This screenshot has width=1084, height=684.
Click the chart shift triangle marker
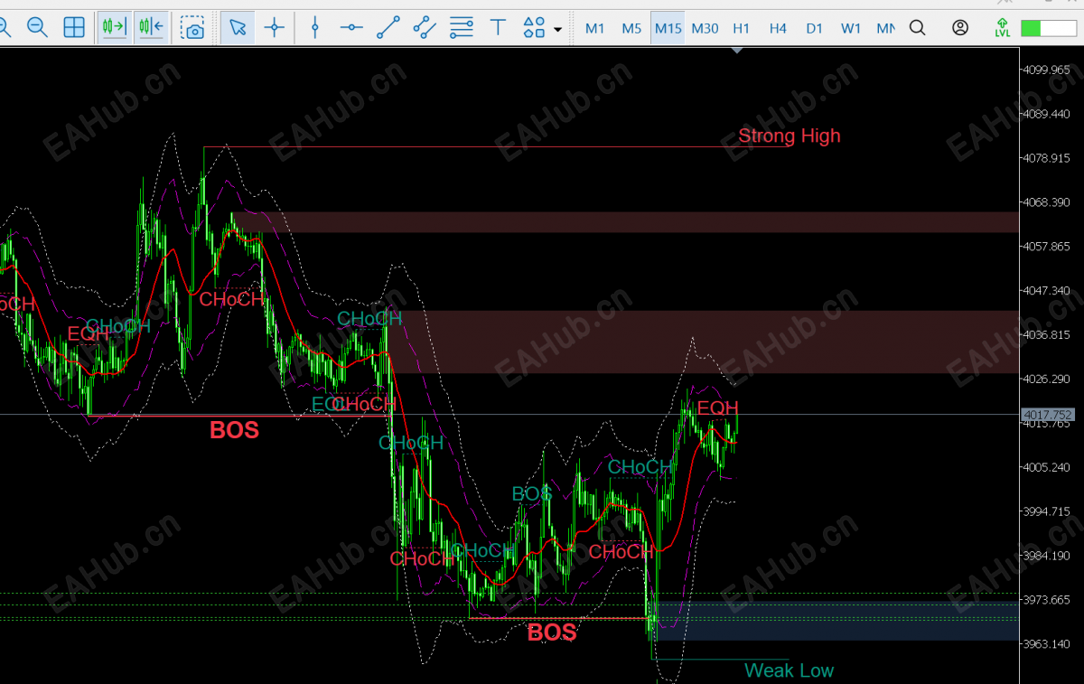click(738, 51)
